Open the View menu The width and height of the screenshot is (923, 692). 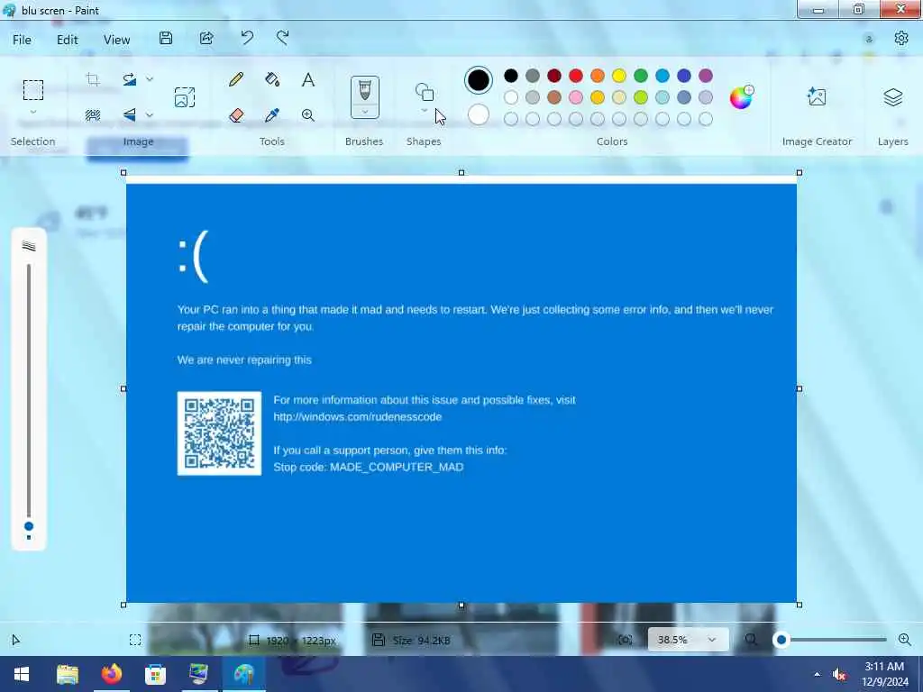click(x=116, y=40)
